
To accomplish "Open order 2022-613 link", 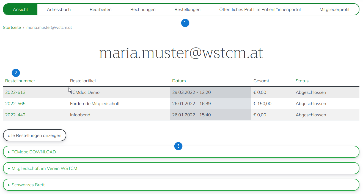I will (x=15, y=92).
